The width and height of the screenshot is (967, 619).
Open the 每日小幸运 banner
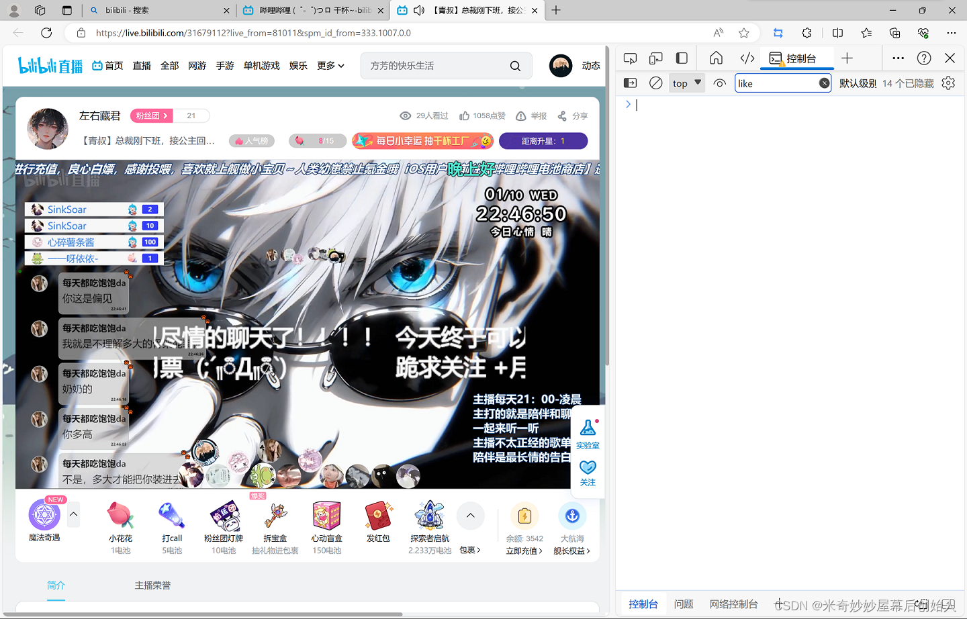click(423, 141)
